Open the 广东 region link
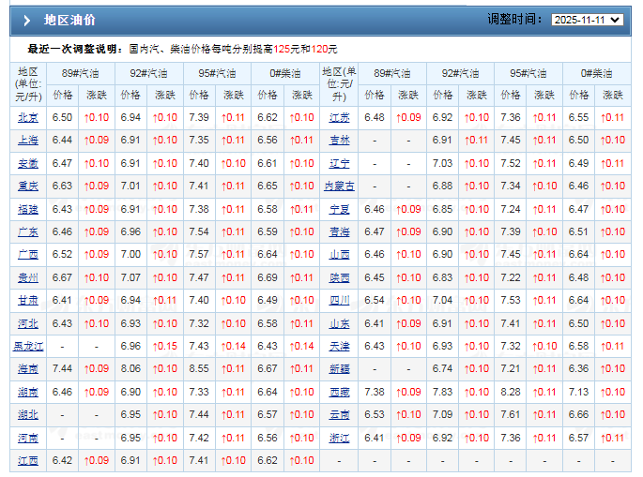643x477 pixels. [x=28, y=231]
